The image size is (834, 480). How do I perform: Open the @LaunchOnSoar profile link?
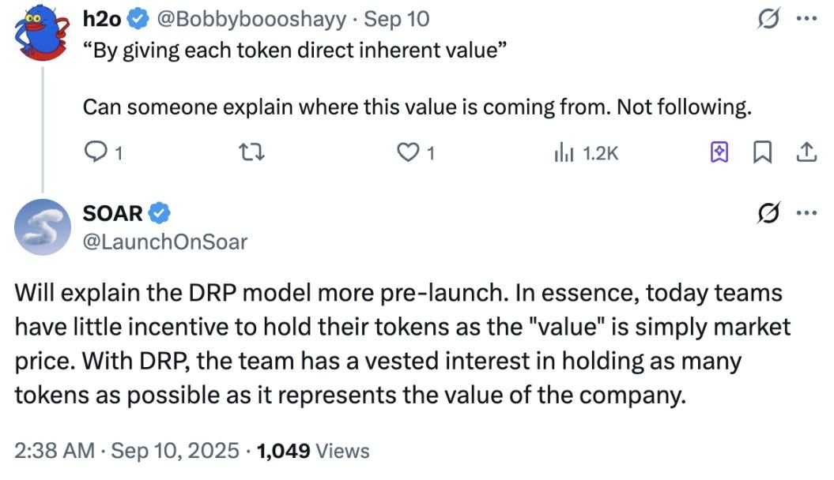pyautogui.click(x=164, y=242)
